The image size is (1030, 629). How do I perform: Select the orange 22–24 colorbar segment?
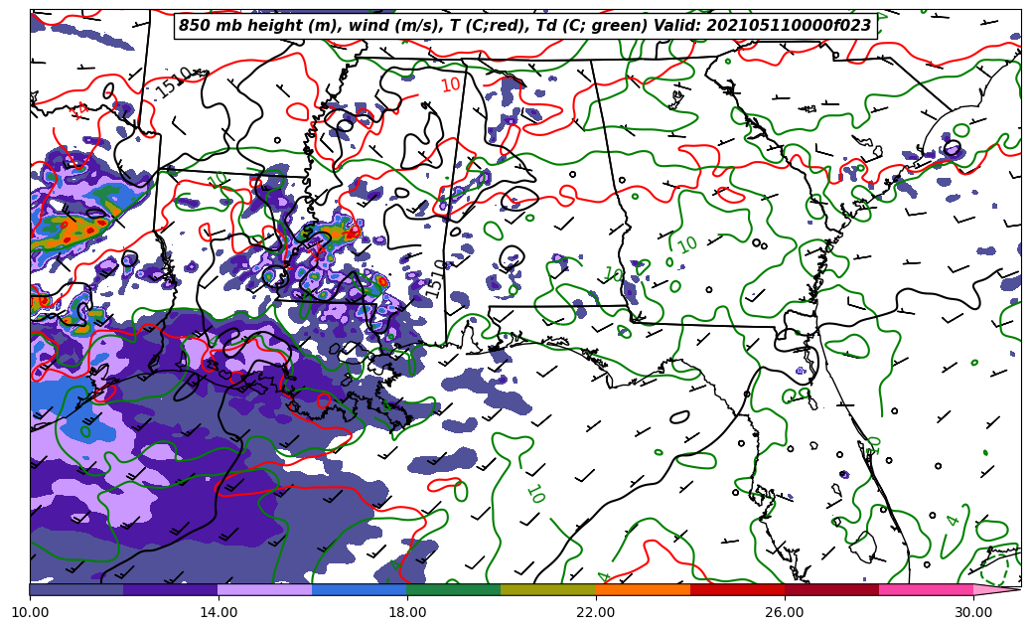(643, 589)
